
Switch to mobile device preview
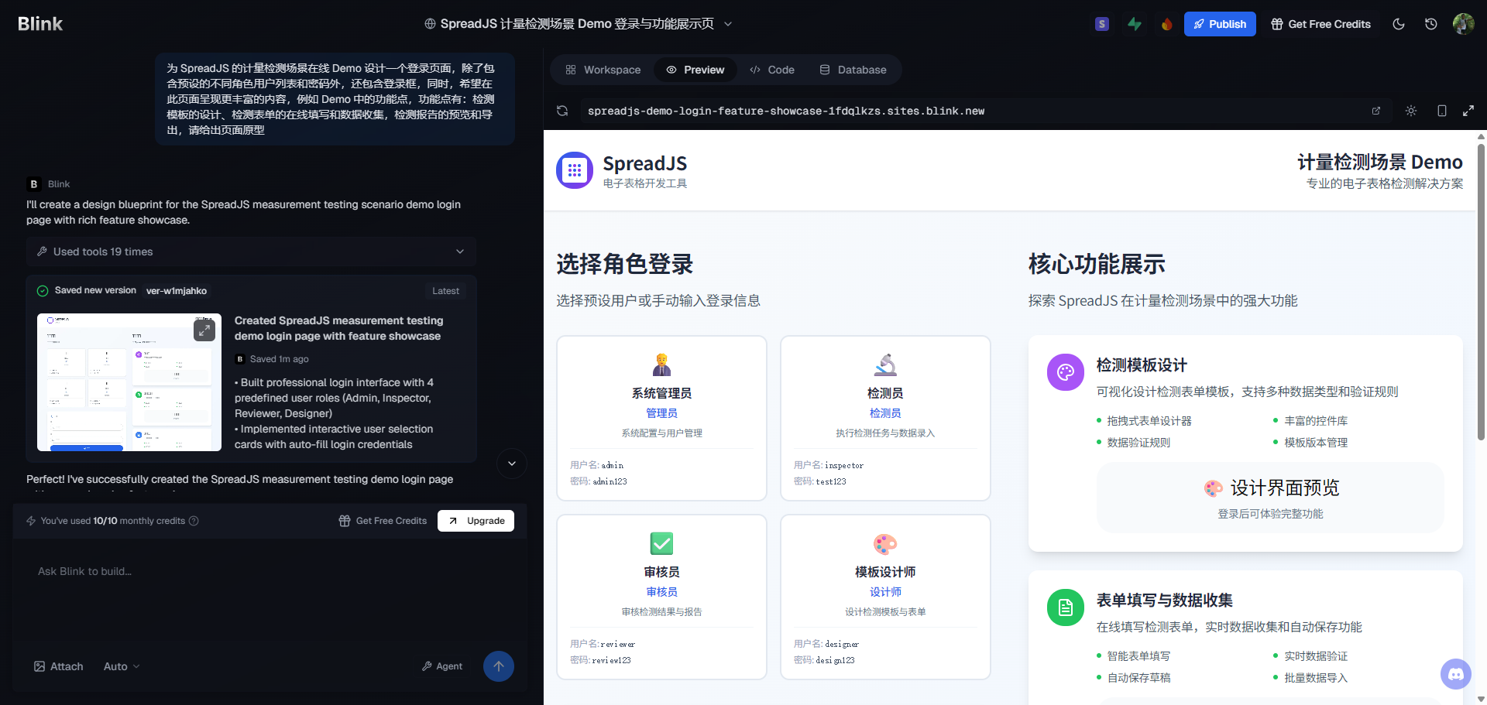tap(1441, 111)
